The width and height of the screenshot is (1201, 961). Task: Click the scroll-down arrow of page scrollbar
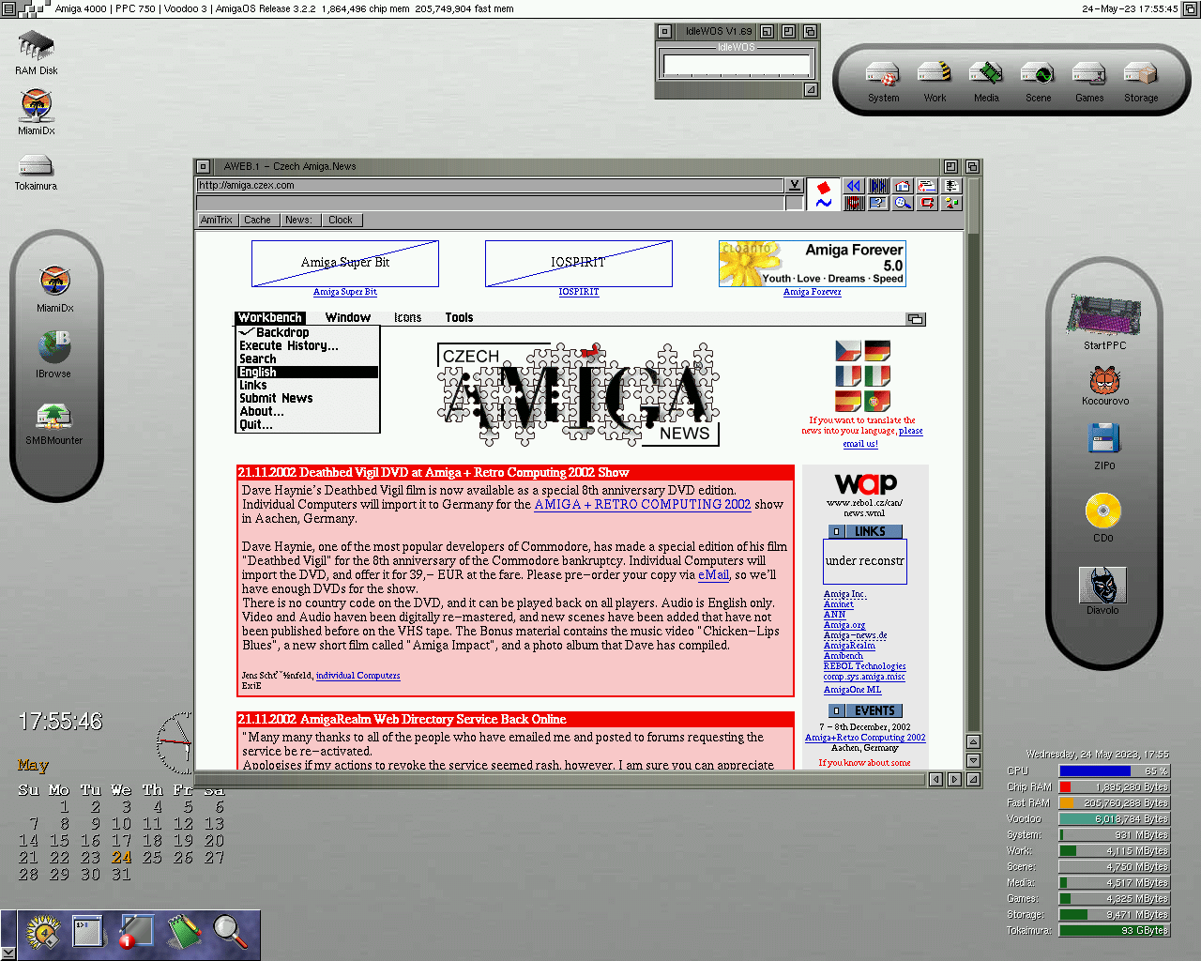(973, 760)
